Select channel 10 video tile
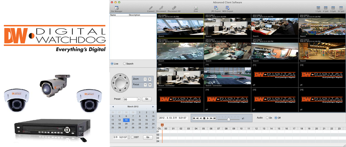The image size is (346, 147). pos(227,75)
